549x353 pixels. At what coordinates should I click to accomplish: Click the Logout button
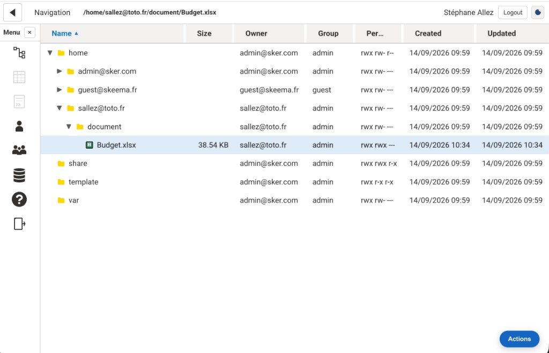coord(513,13)
